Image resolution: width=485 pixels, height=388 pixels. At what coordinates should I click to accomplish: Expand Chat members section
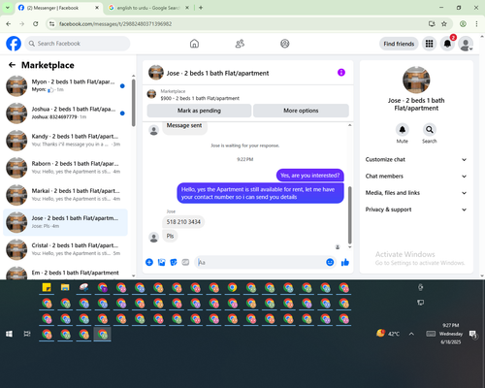pyautogui.click(x=416, y=177)
